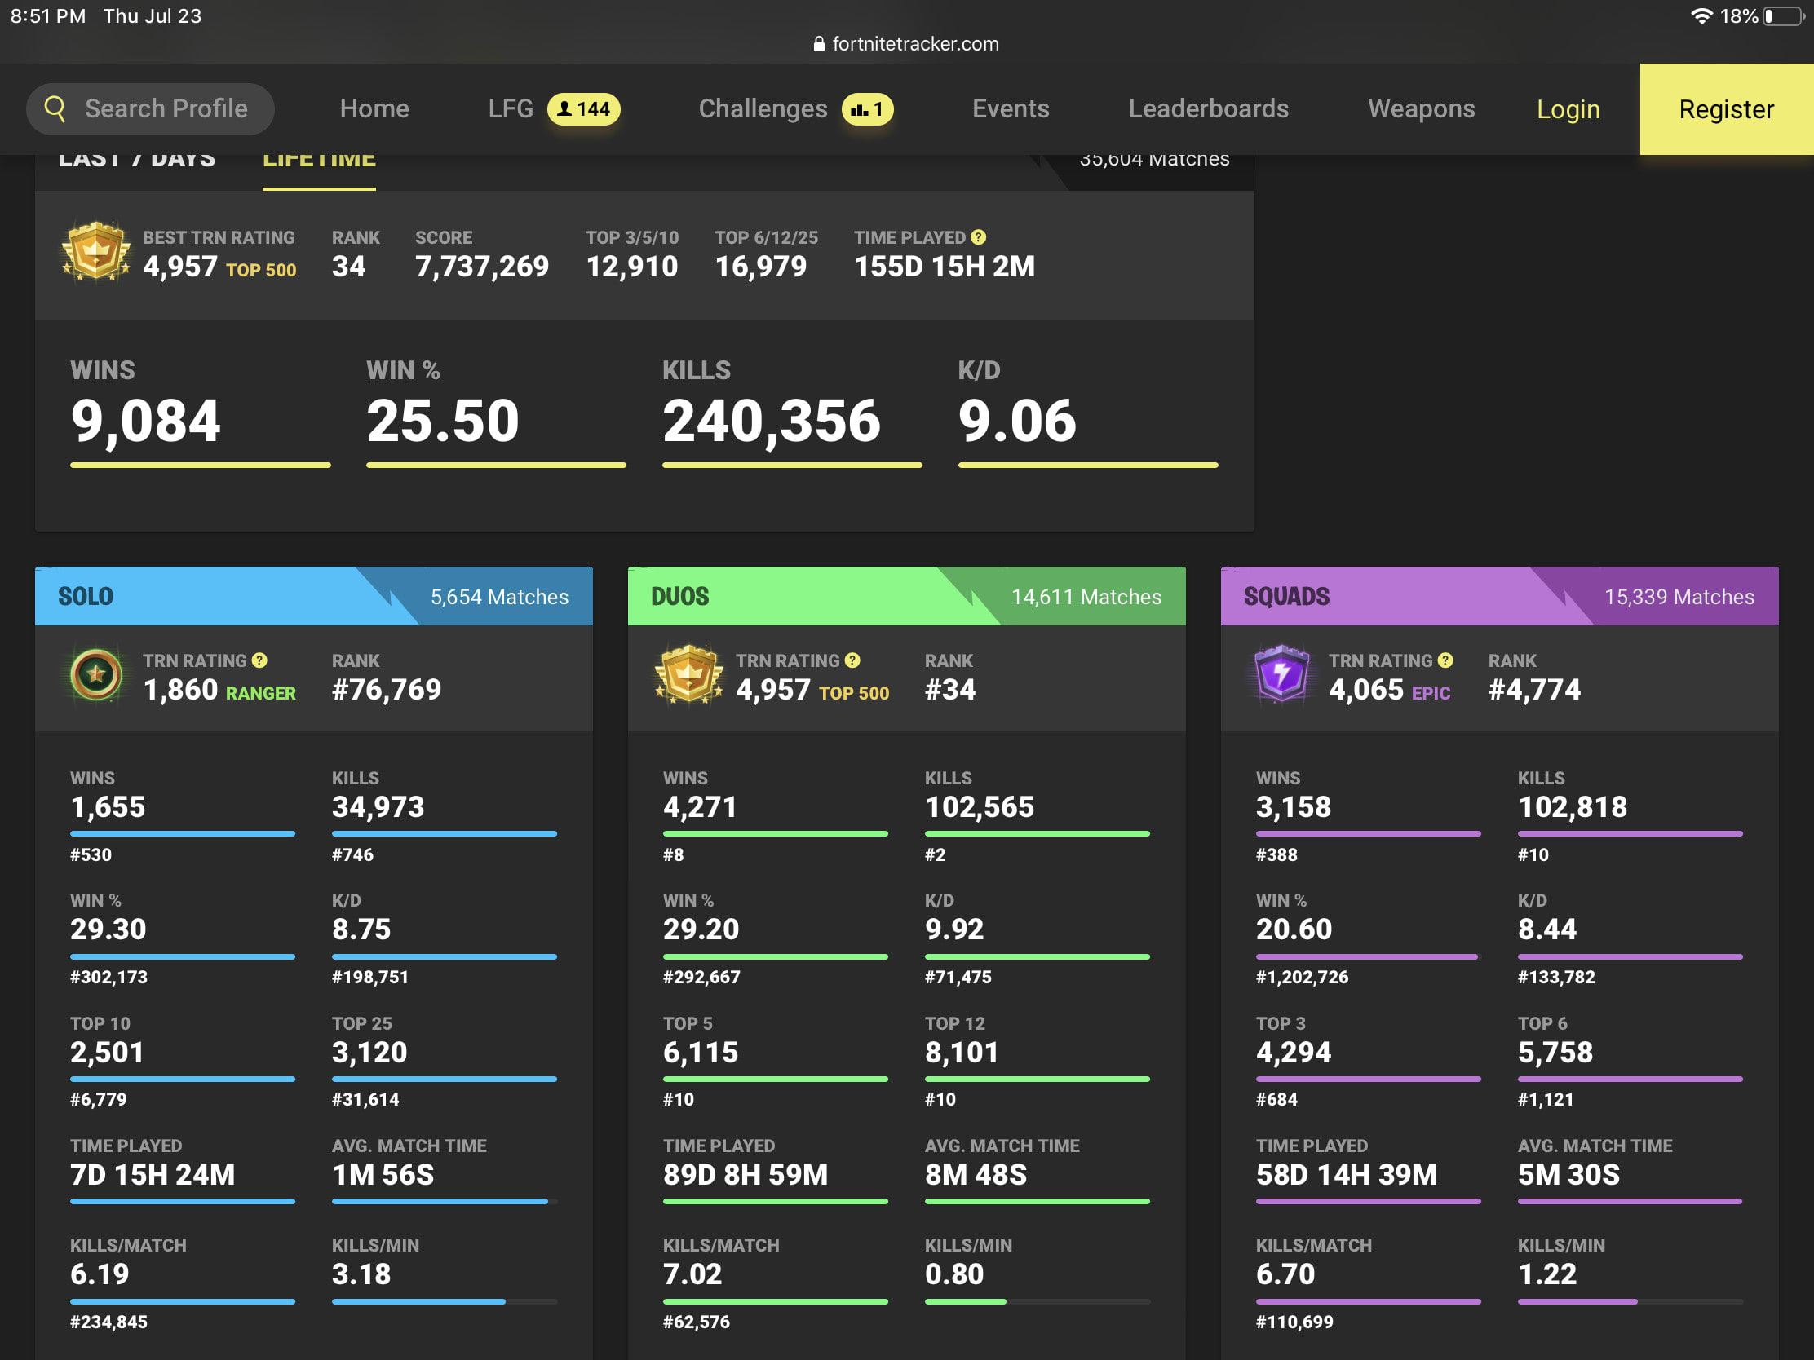Click the 14,611 Matches label in Duos

pos(1086,597)
